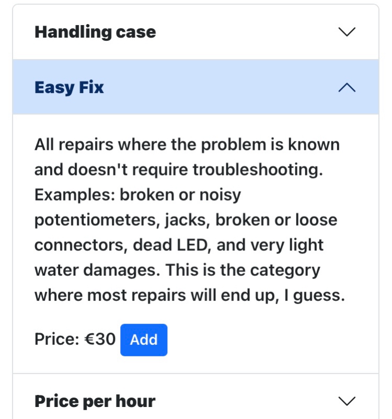Collapse the Easy Fix accordion header

pyautogui.click(x=195, y=87)
